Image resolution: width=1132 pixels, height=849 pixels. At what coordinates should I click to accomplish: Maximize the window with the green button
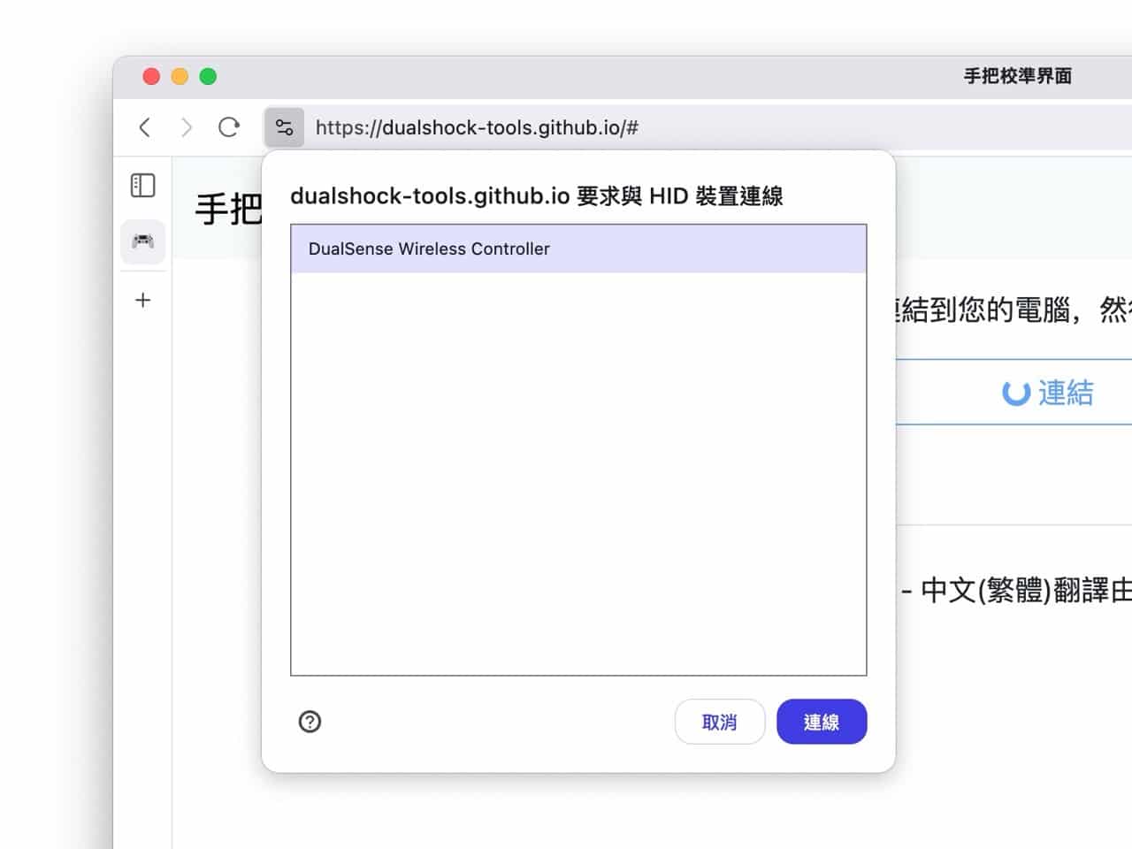pos(208,76)
